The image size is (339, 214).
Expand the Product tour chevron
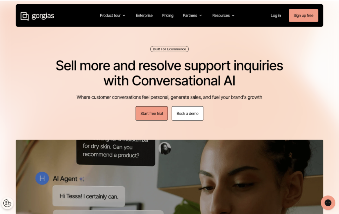[x=124, y=16]
